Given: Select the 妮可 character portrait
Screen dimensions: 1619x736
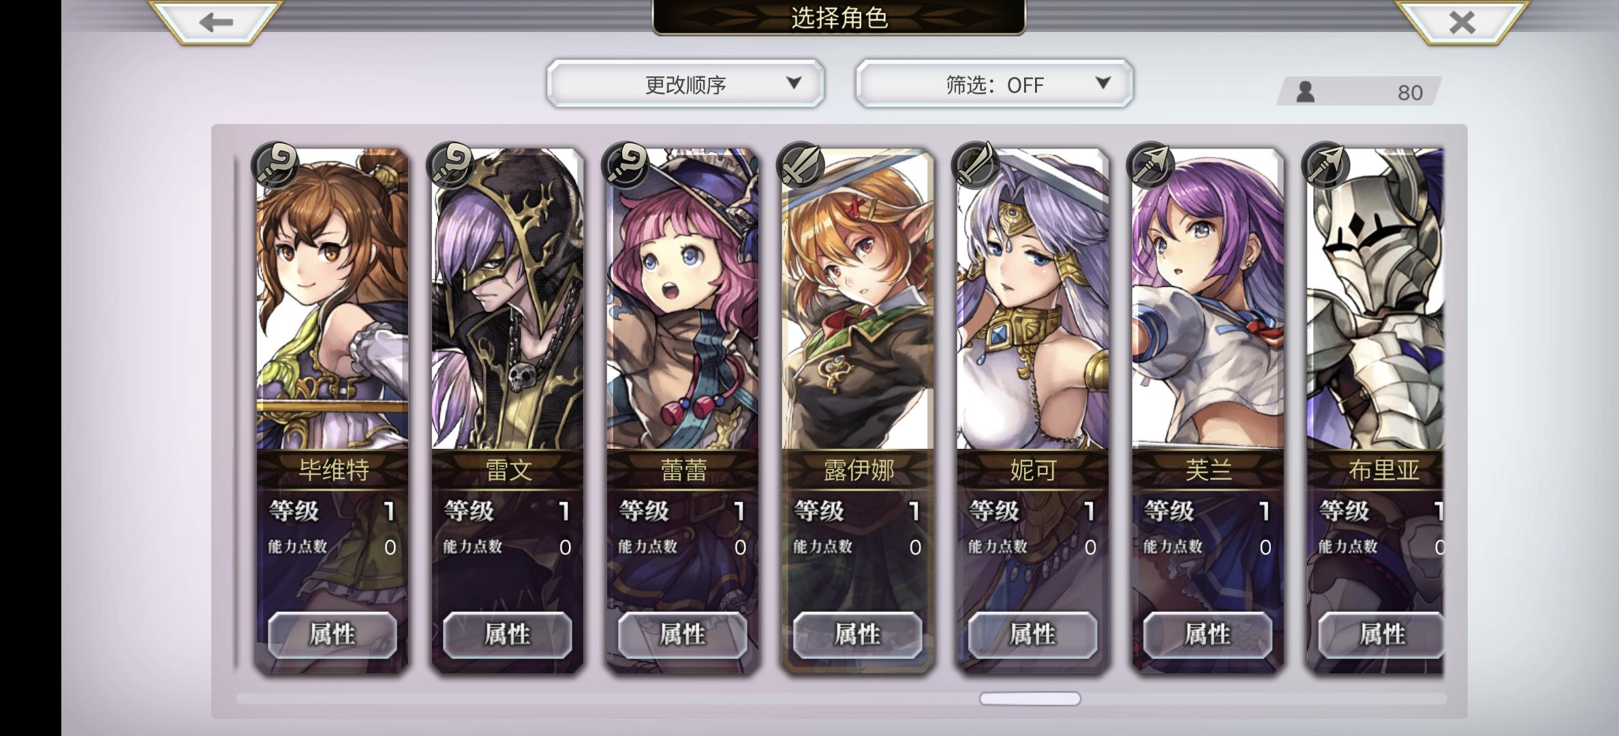Looking at the screenshot, I should [x=1033, y=300].
